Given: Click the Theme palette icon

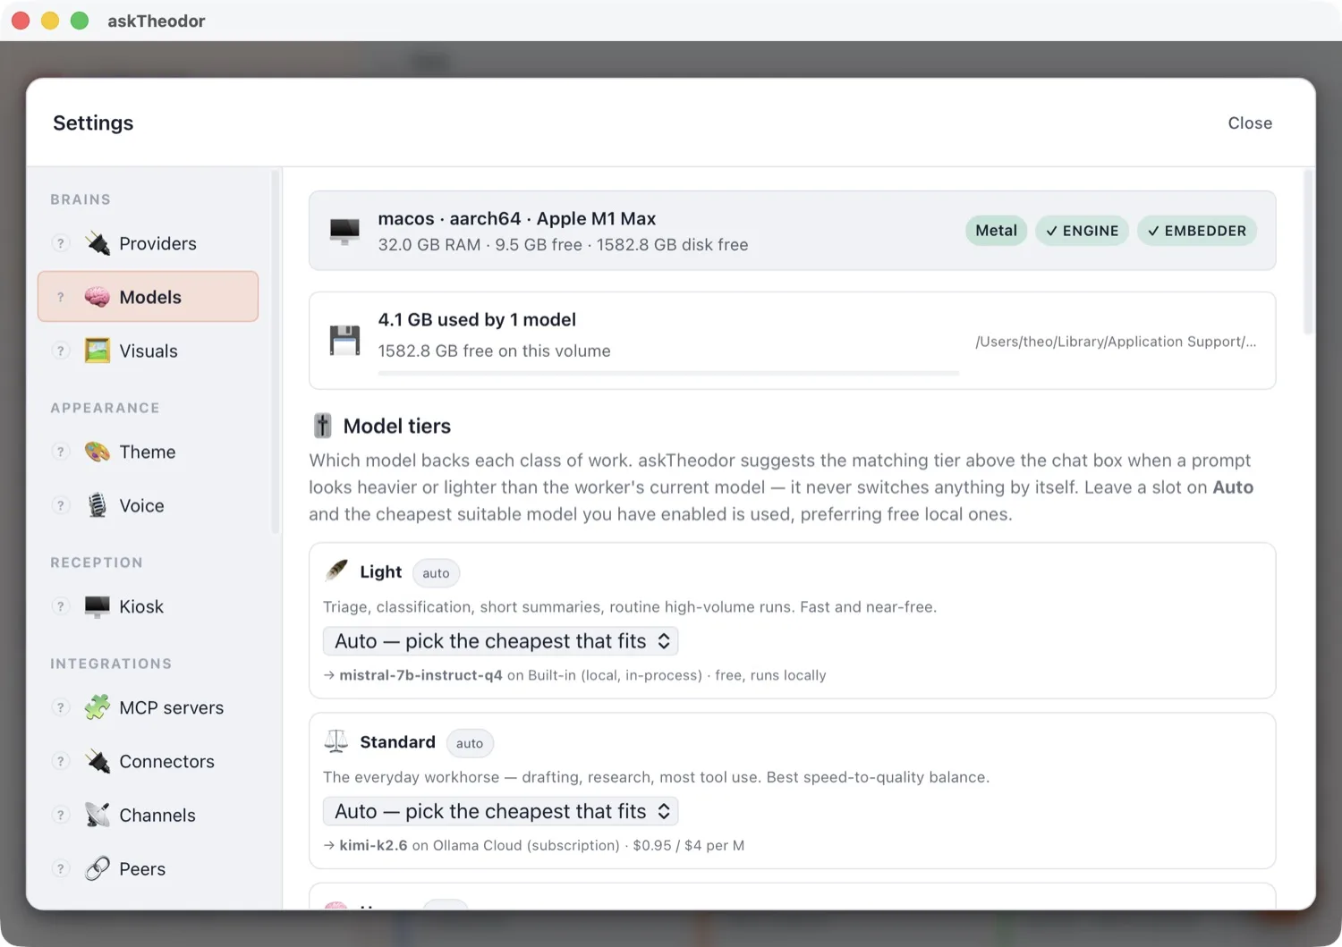Looking at the screenshot, I should (98, 452).
